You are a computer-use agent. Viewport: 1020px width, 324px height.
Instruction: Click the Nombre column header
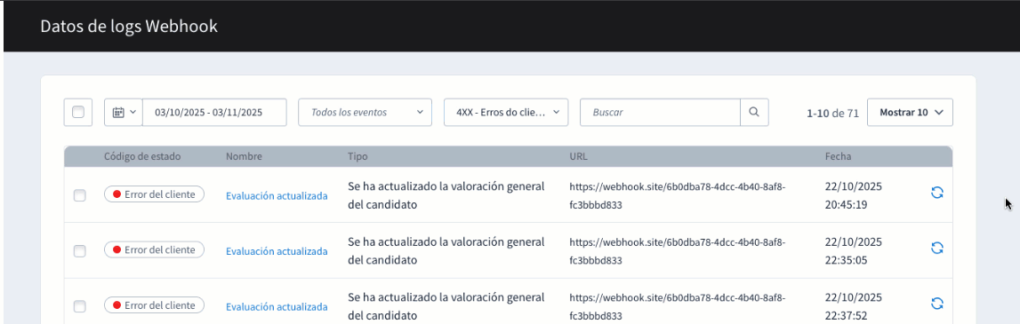click(244, 156)
